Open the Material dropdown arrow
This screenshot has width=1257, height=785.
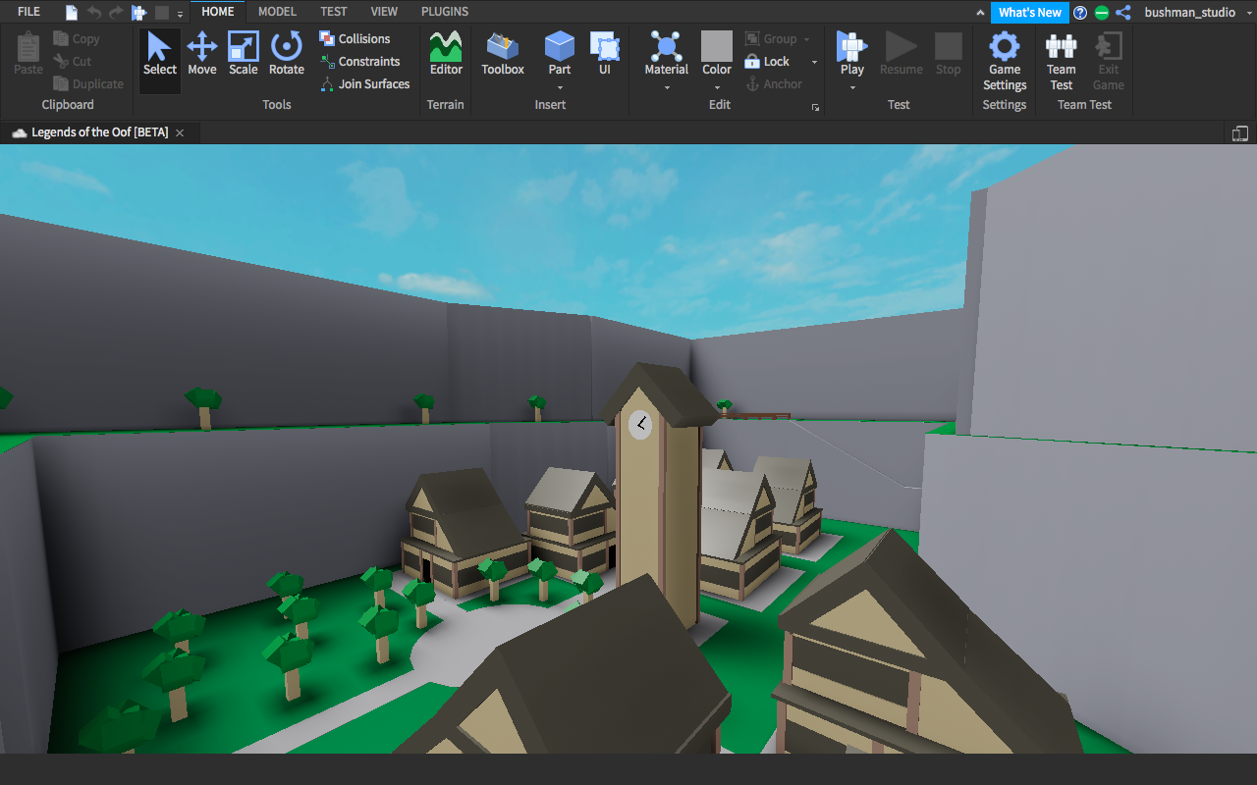[x=667, y=87]
